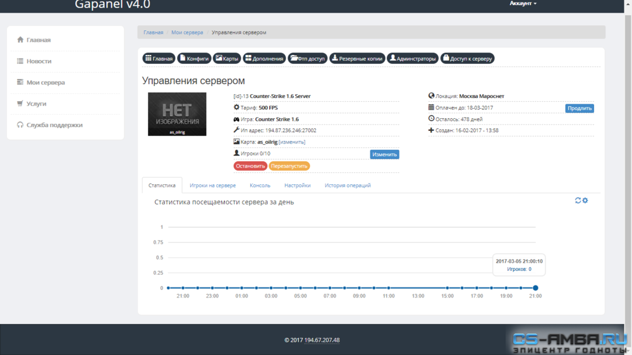Click the refresh icon above the statistics chart
The image size is (632, 355).
(x=578, y=200)
